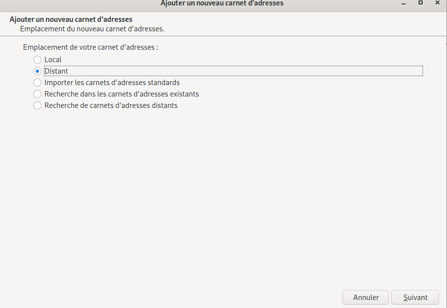The width and height of the screenshot is (447, 308).
Task: Click the 'Recherche dans les carnets d'adresses existants' text
Action: click(122, 94)
